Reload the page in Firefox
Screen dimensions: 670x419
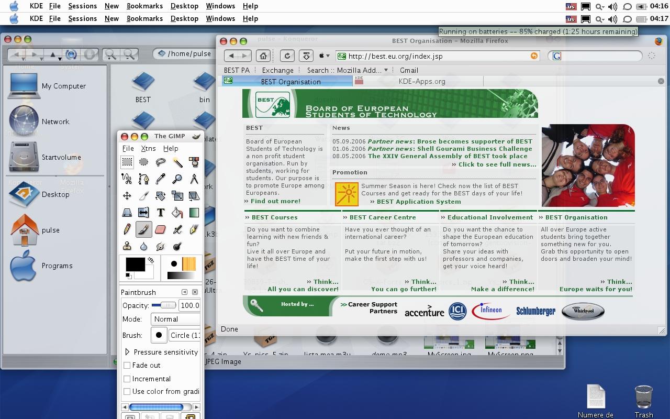point(287,56)
